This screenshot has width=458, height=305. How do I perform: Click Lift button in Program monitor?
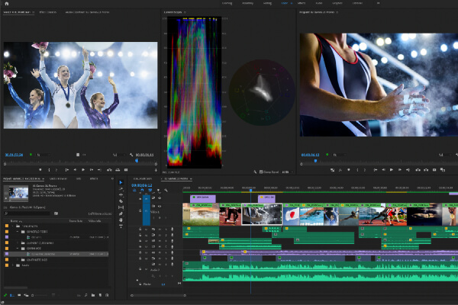click(418, 169)
